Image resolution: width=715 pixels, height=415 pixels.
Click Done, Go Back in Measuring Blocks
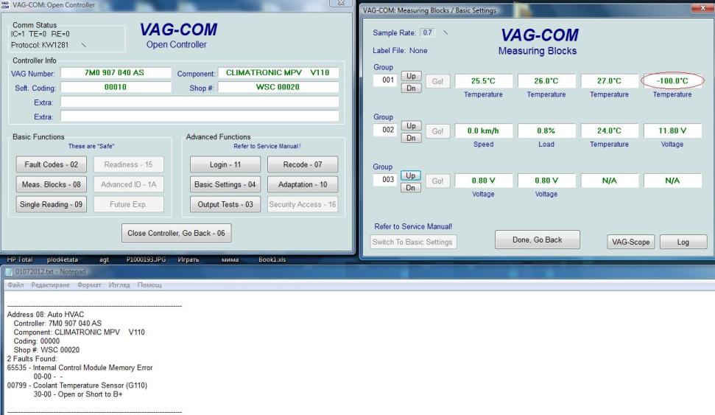537,240
